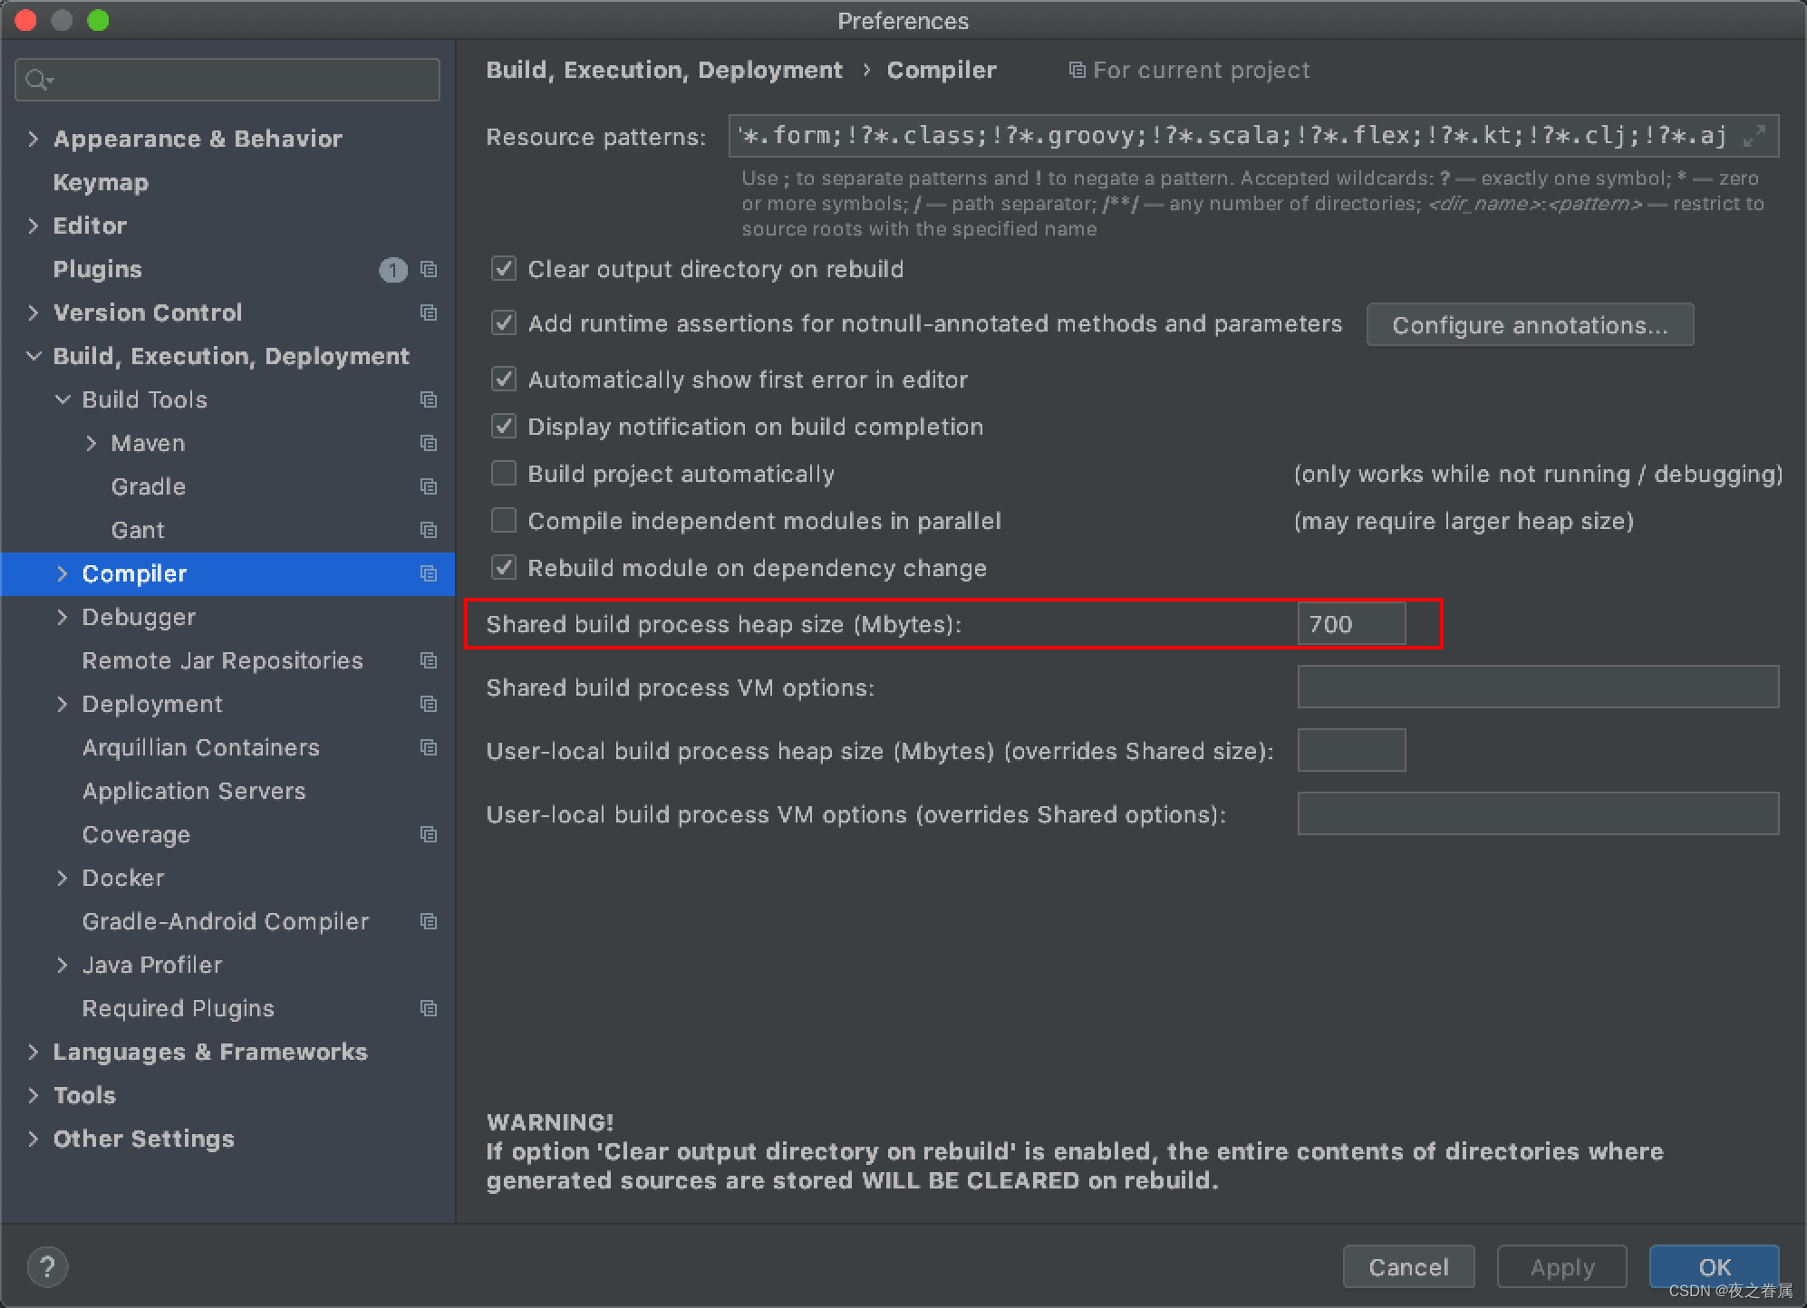Click the project-level icon beside Build Tools
The height and width of the screenshot is (1308, 1807).
pyautogui.click(x=429, y=399)
